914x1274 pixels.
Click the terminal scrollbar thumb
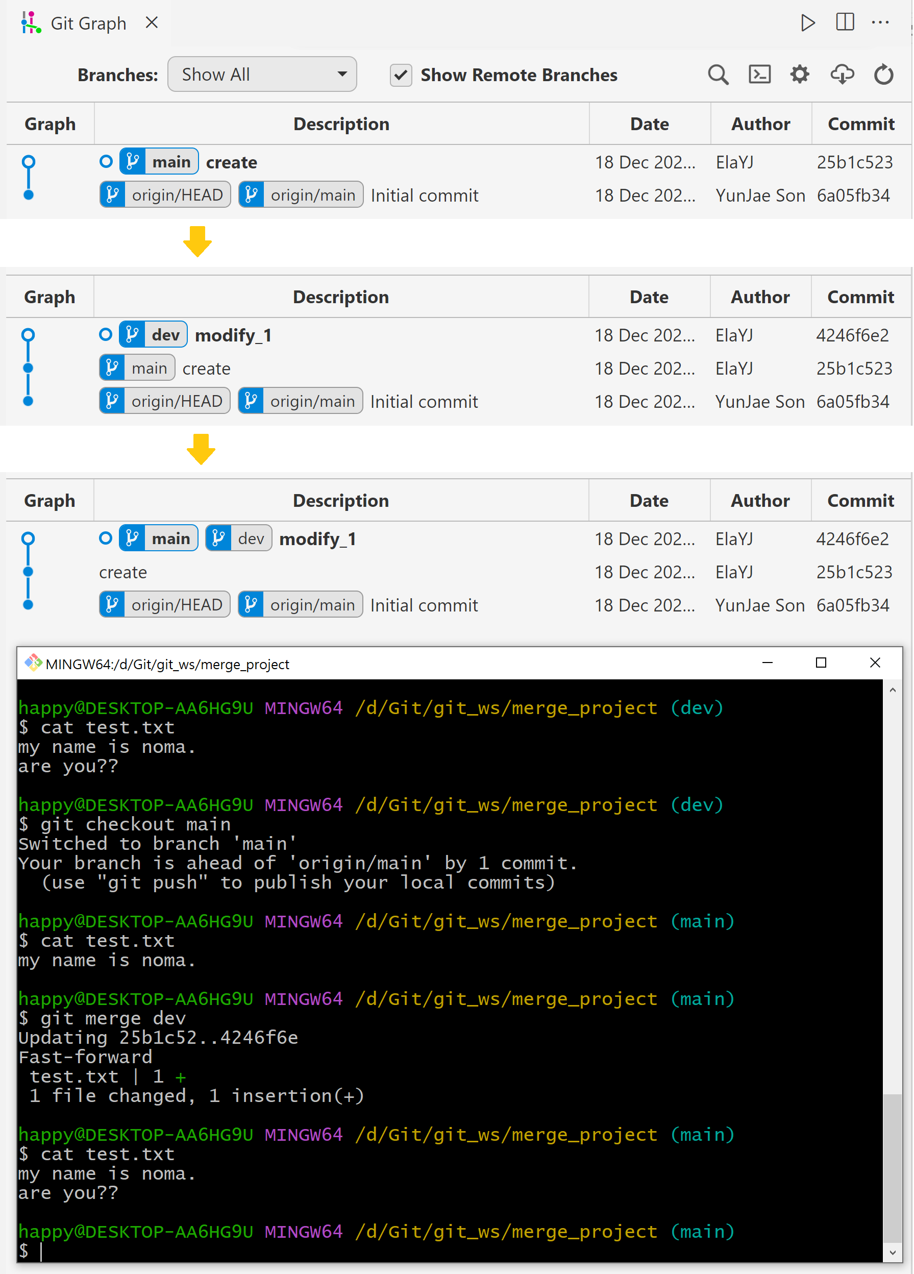click(x=892, y=1169)
